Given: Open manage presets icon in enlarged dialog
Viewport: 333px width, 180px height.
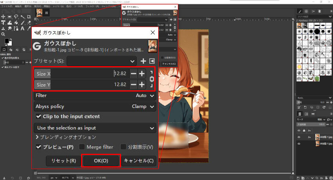Looking at the screenshot, I should point(152,61).
